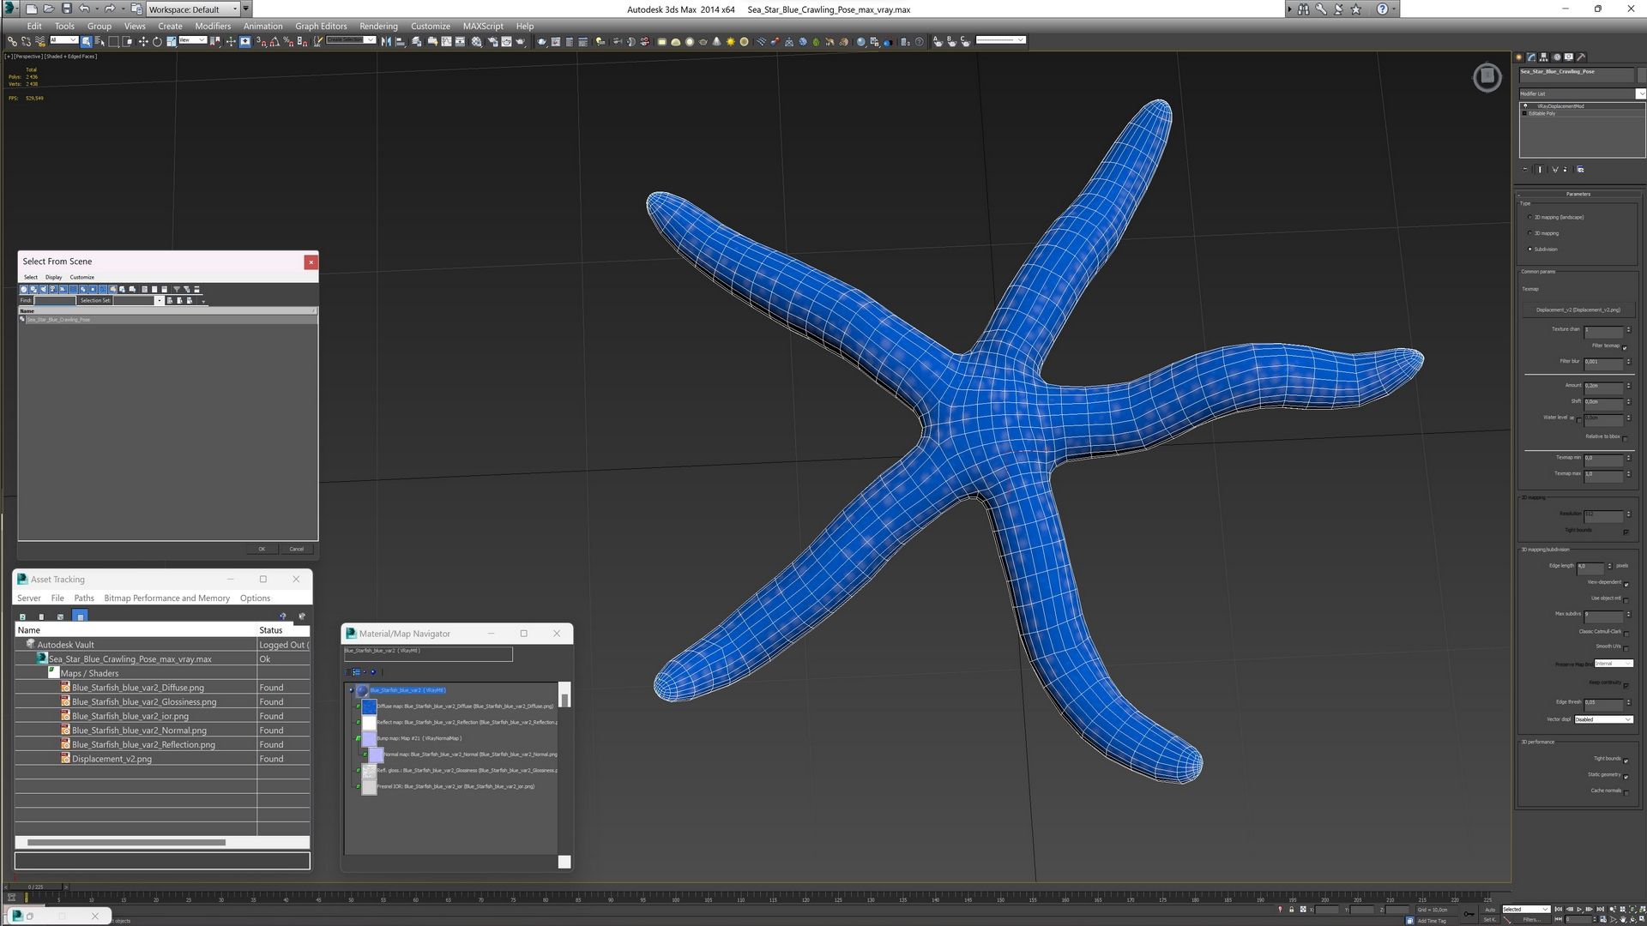
Task: Select the 2D mapping (landscape) radio button
Action: [1530, 218]
